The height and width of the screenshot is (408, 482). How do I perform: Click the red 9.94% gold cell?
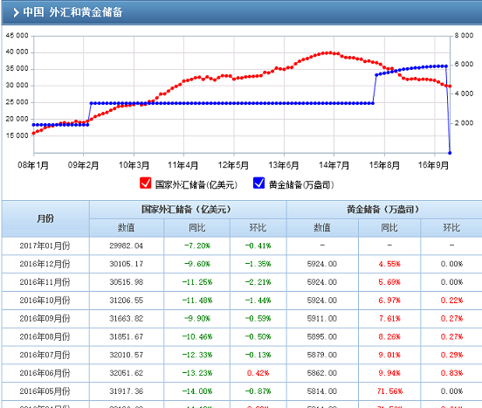coord(389,373)
